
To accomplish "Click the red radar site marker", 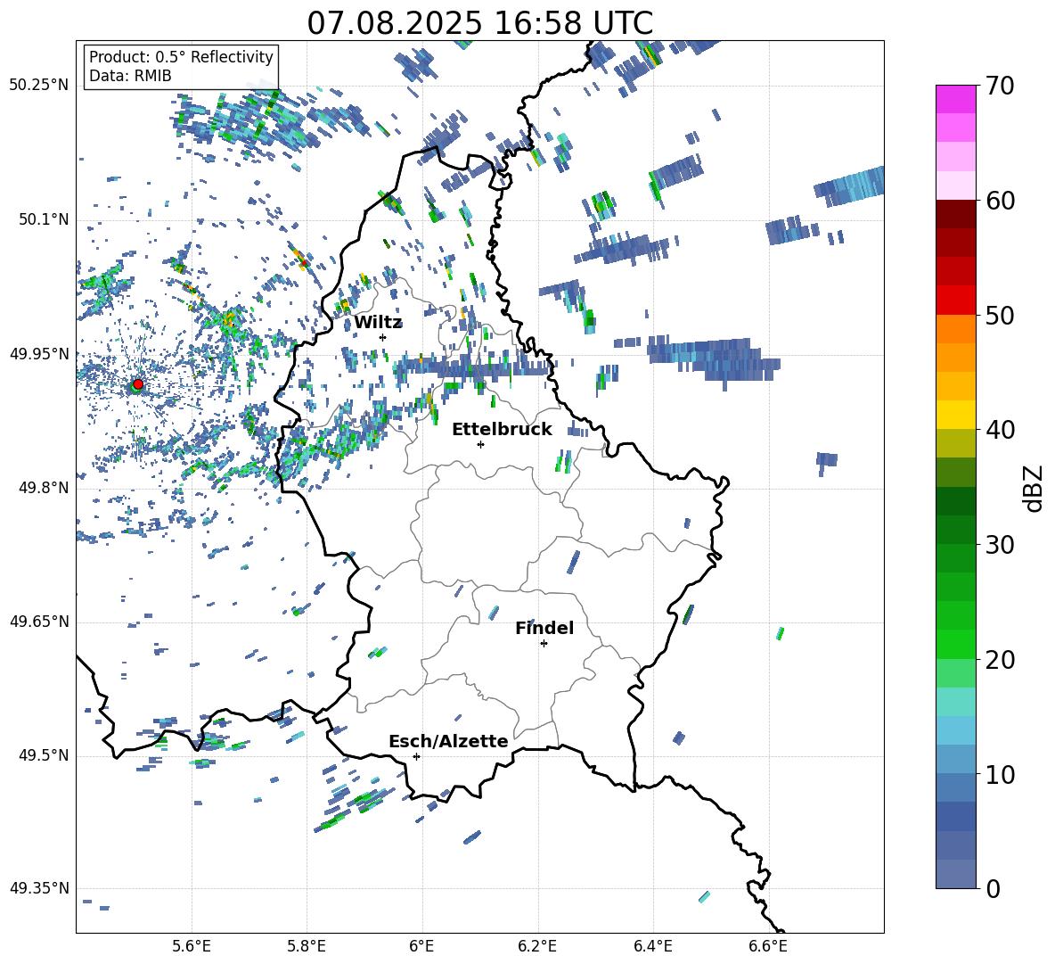I will pos(138,383).
